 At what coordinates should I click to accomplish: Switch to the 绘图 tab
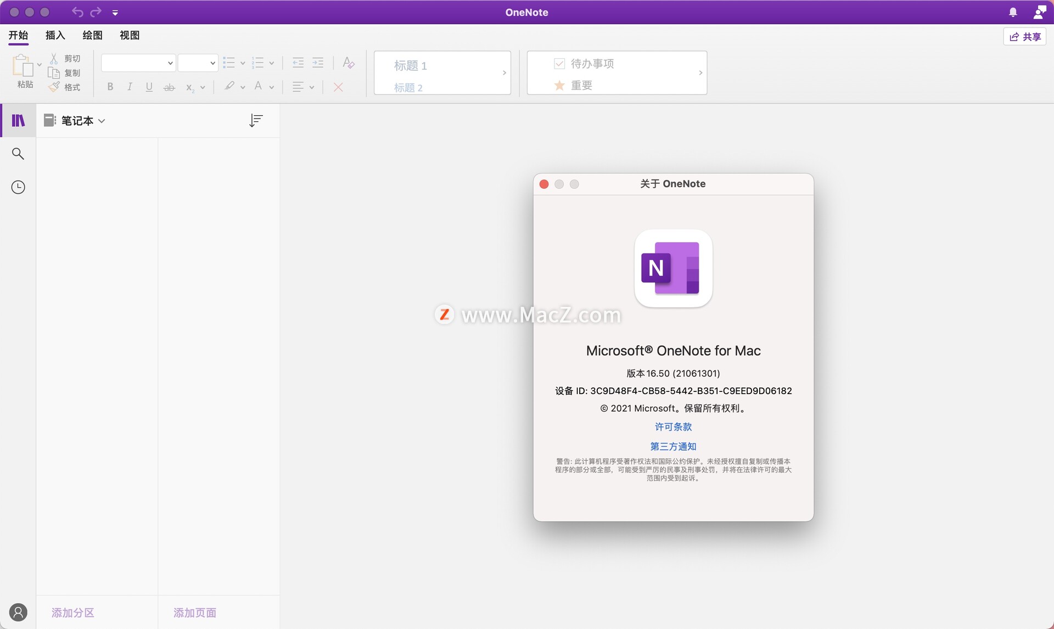pos(92,35)
